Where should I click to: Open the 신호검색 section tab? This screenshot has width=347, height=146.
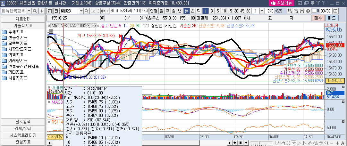coord(23,122)
